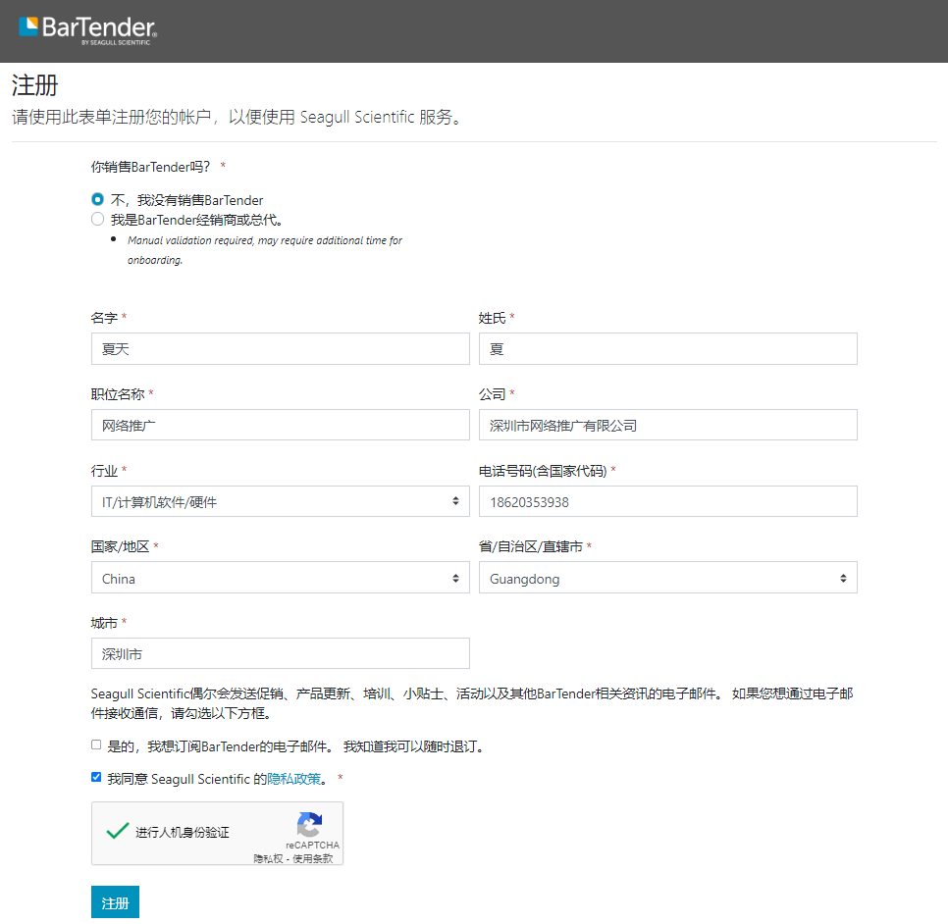Open the reCAPTCHA 隐私权 link

point(268,858)
